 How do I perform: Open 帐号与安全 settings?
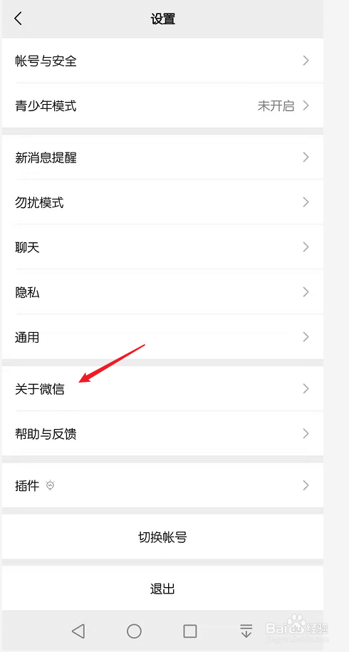click(163, 61)
